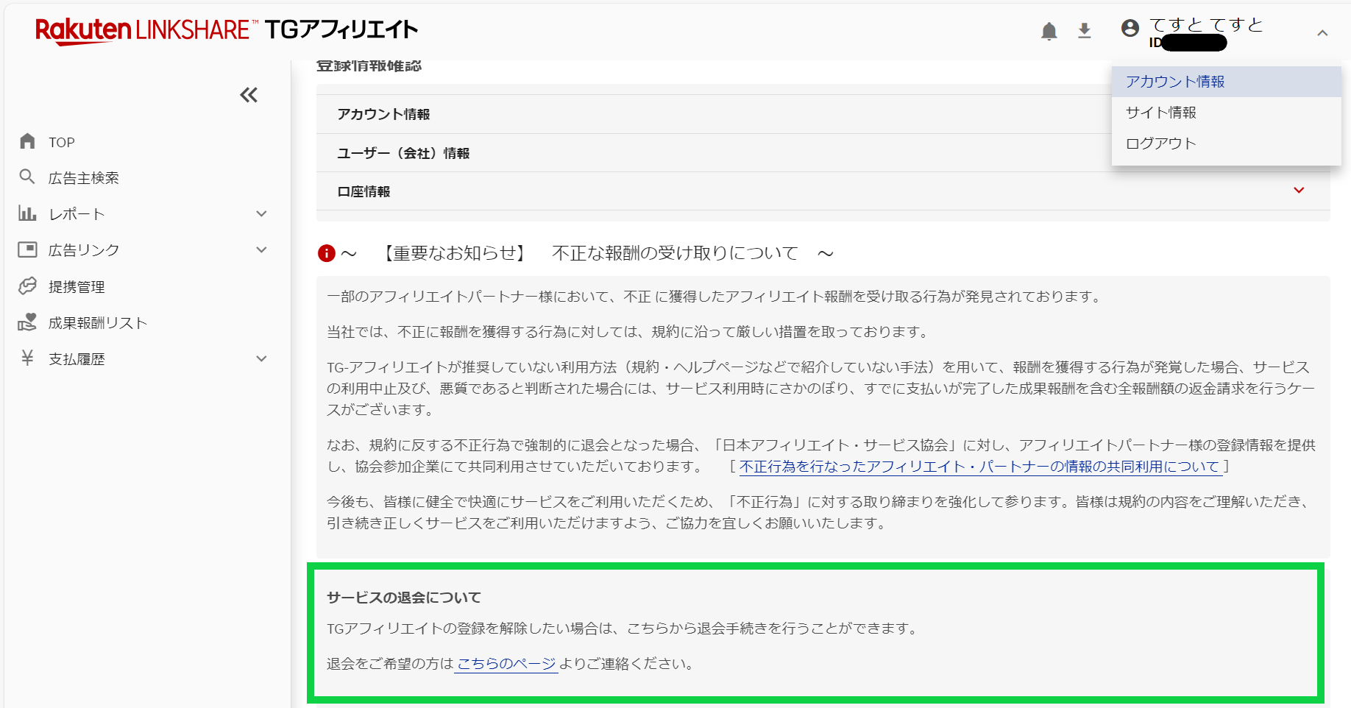Click the 広告主検索 magnifier icon
The height and width of the screenshot is (708, 1351).
tap(27, 177)
